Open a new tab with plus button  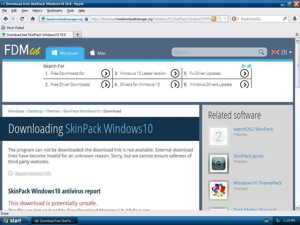coord(77,35)
